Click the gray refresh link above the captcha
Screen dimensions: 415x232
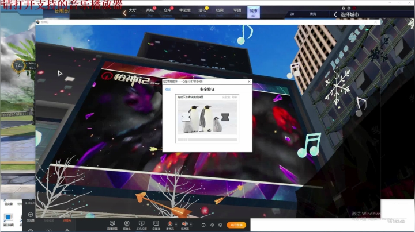coord(235,97)
